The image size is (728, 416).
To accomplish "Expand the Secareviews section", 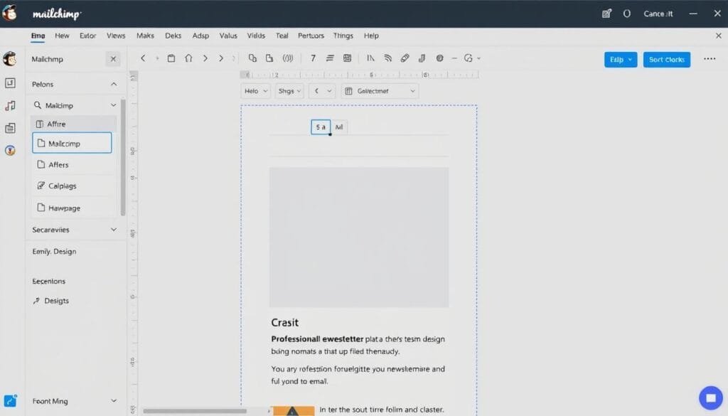I will click(114, 229).
